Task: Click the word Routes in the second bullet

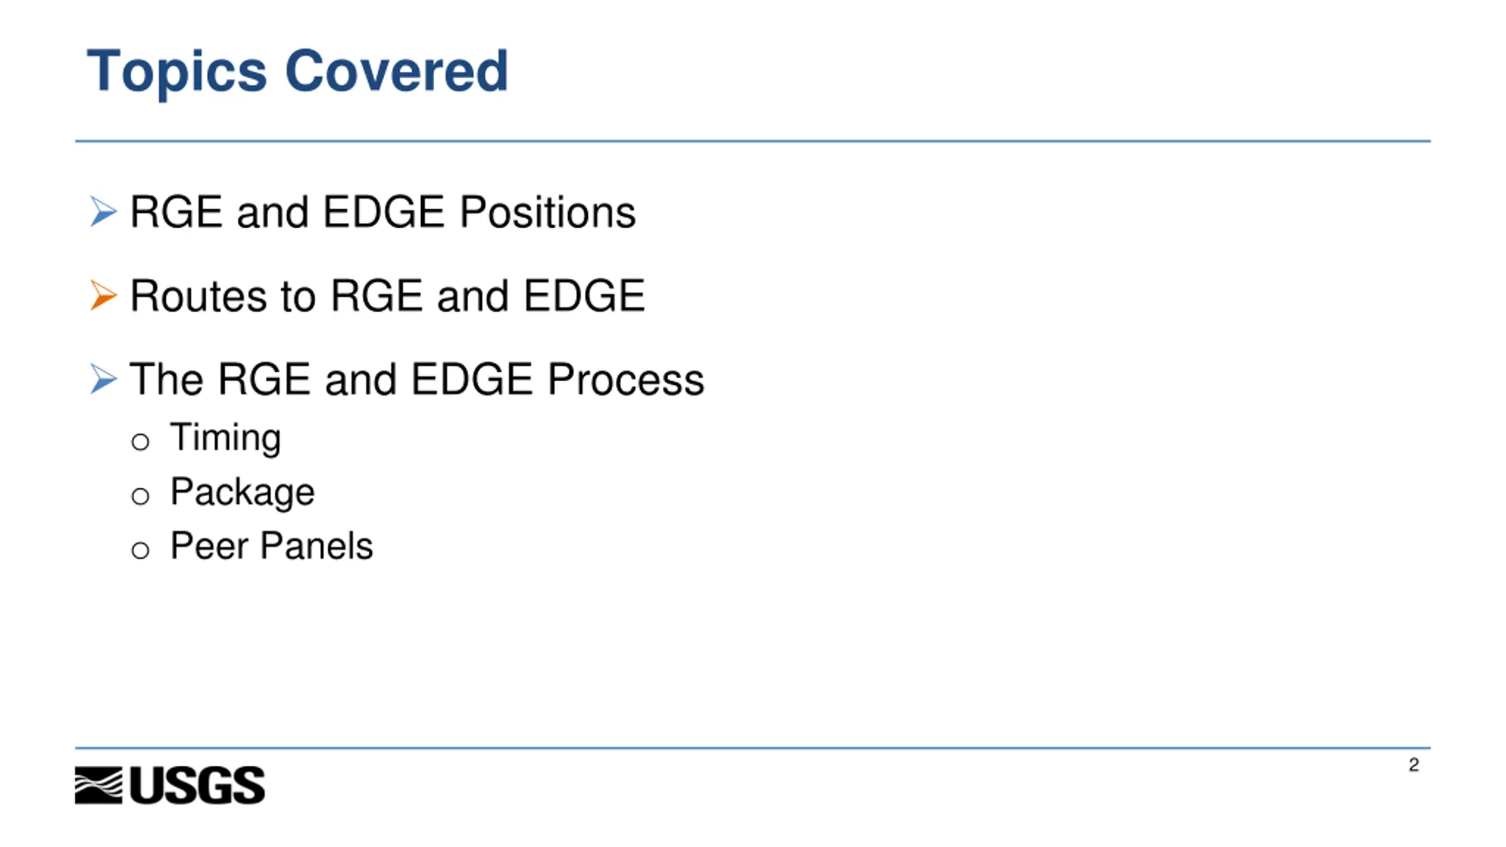Action: (x=198, y=295)
